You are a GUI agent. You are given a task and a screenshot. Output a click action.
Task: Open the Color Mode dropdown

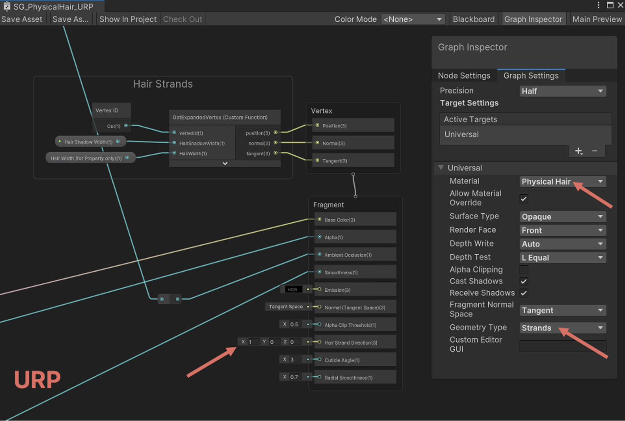412,19
